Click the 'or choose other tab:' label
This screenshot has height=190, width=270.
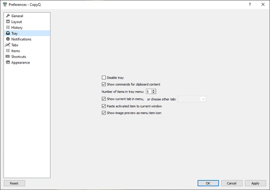tap(161, 99)
